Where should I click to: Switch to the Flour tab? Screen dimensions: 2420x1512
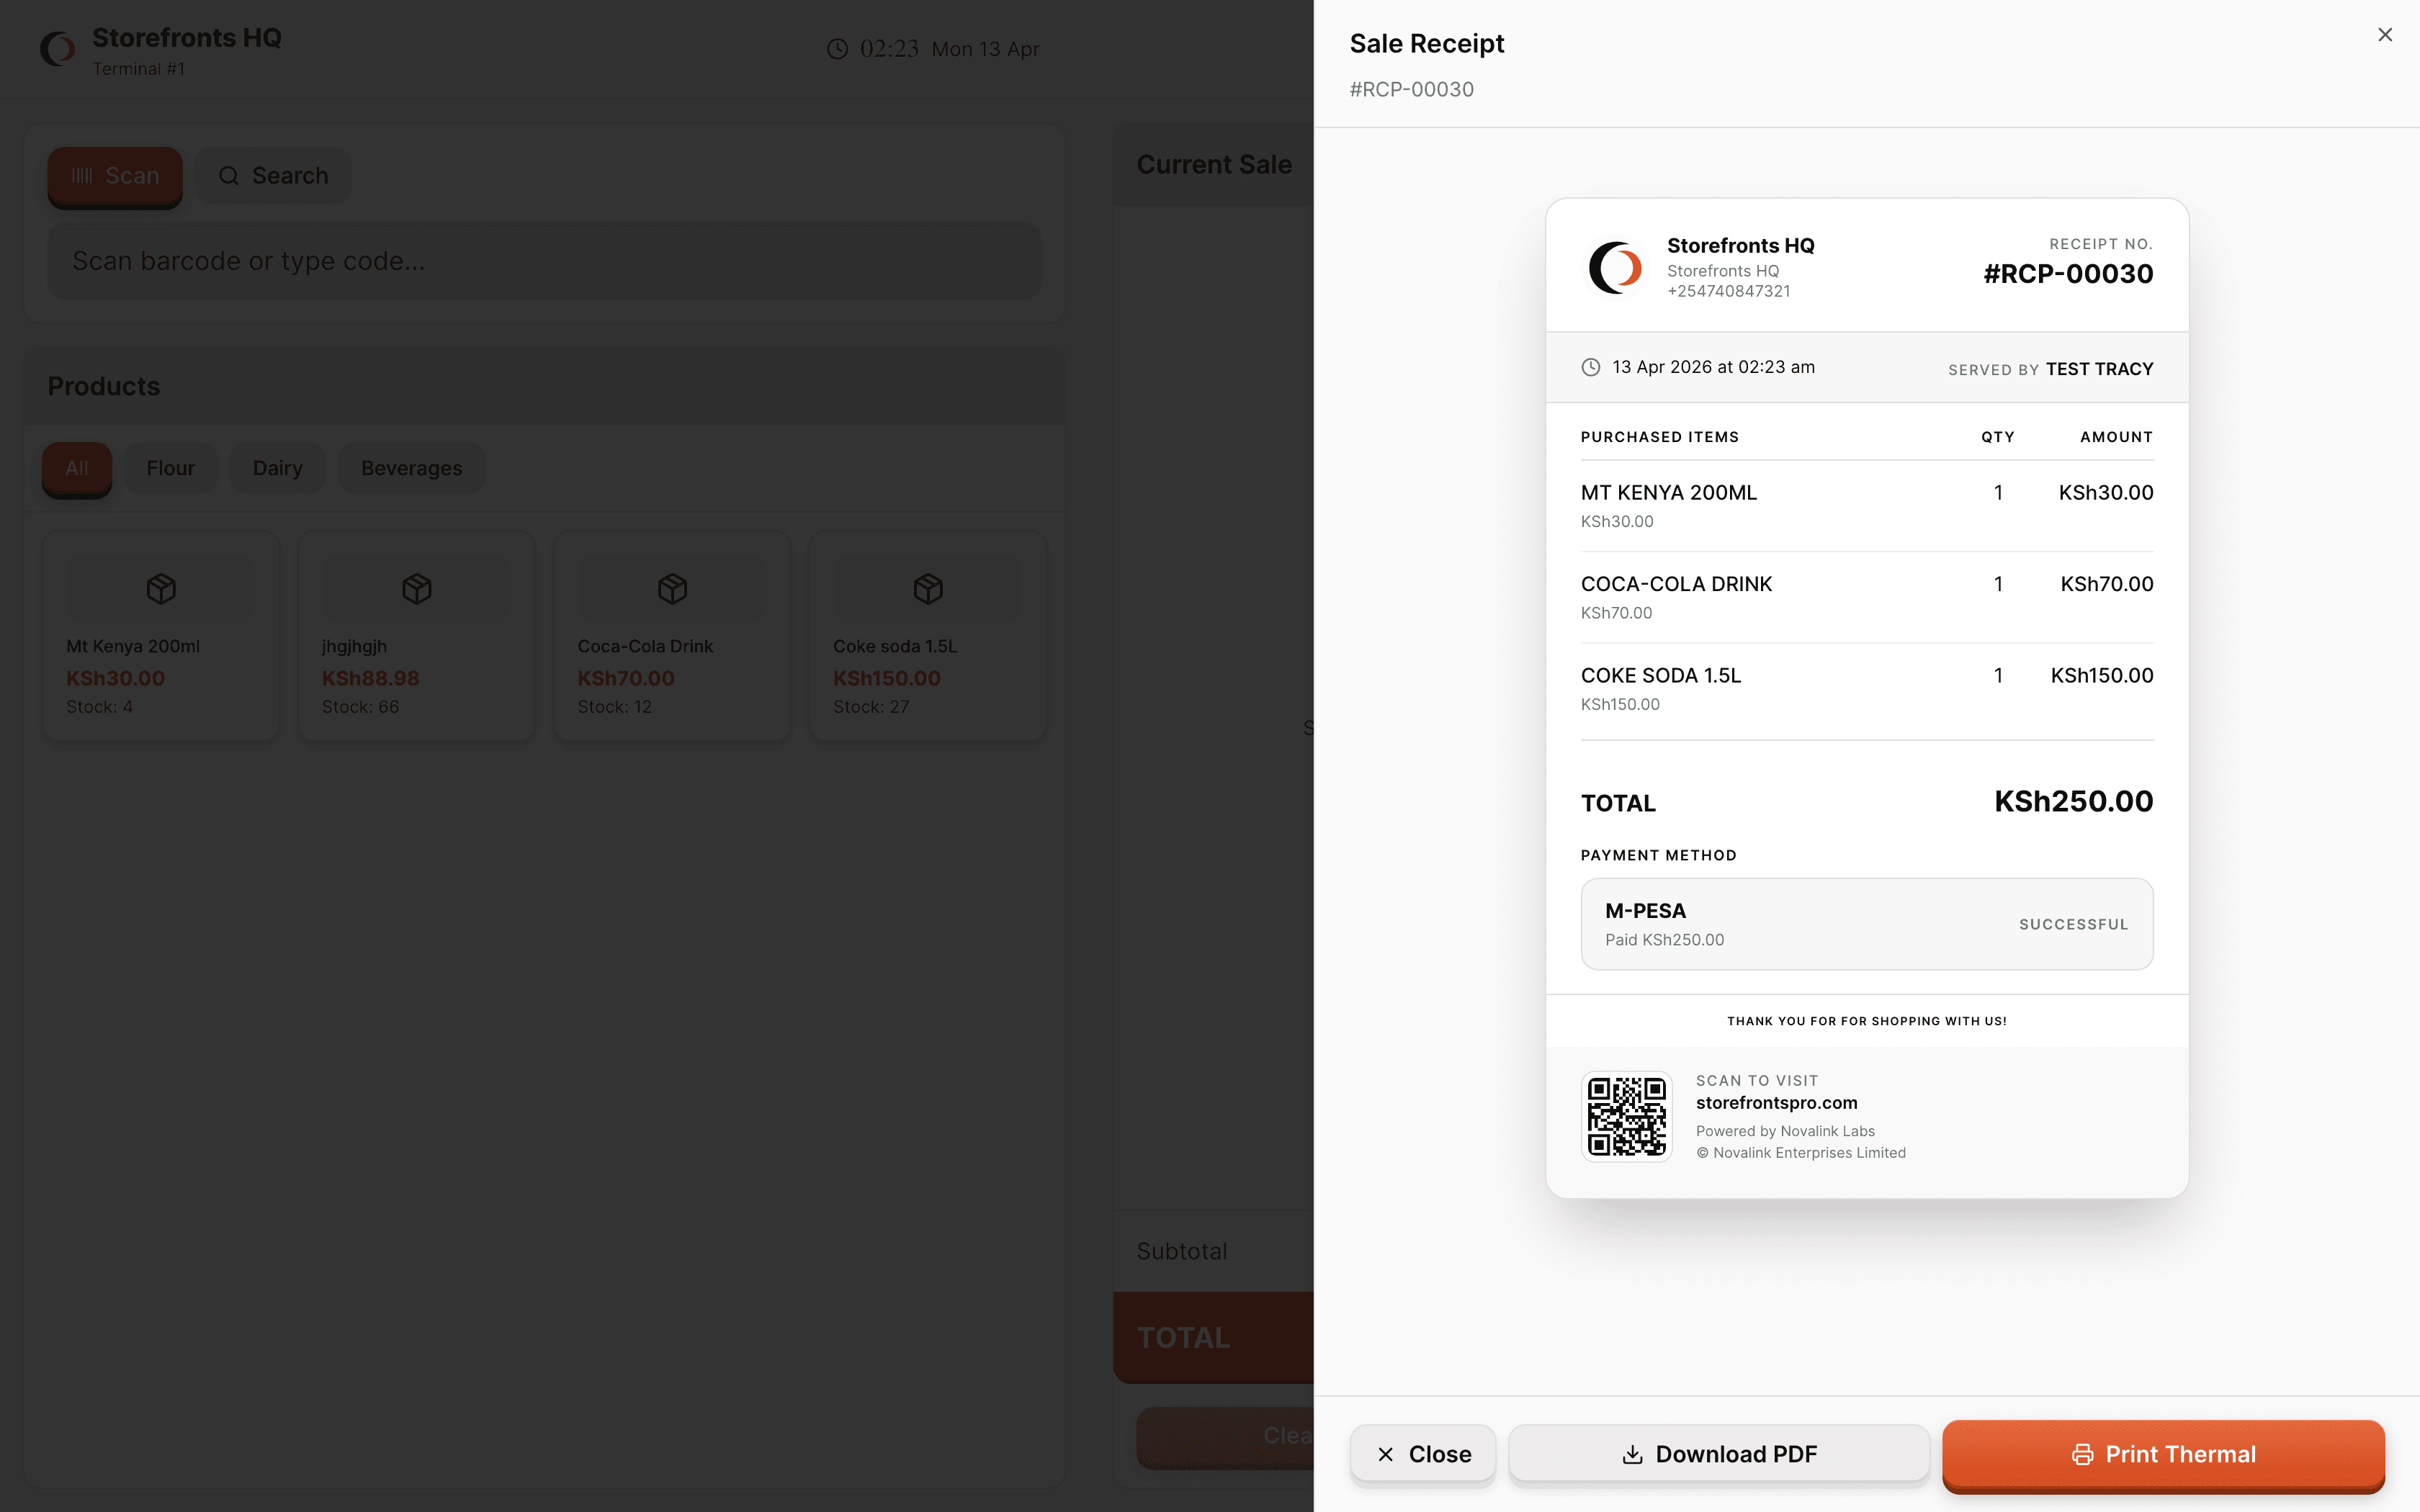(x=170, y=467)
